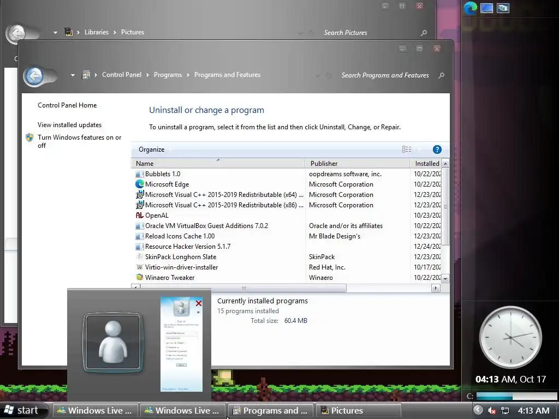Go back in Programs and Features window
559x419 pixels.
pyautogui.click(x=34, y=75)
